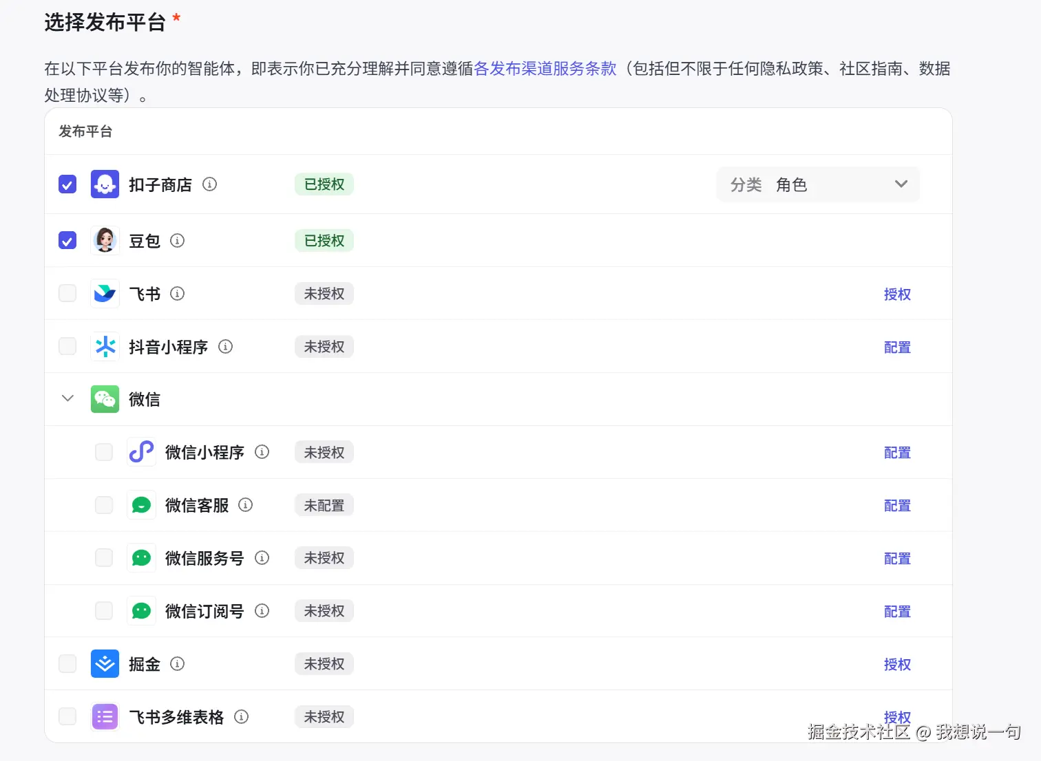The height and width of the screenshot is (761, 1041).
Task: Open info icon beside 微信服务号
Action: (262, 558)
